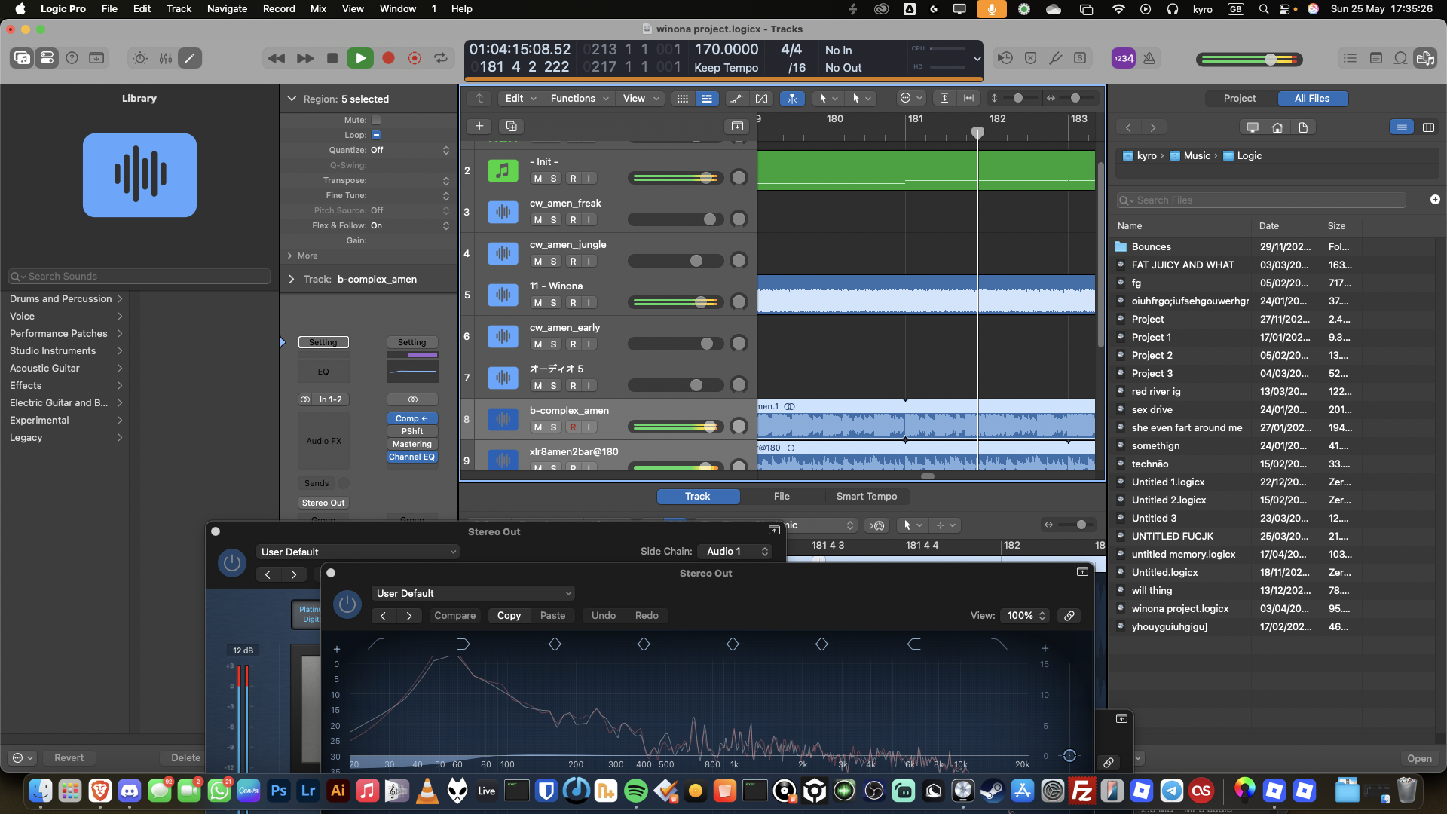Adjust the b-complex_amen volume fader

click(710, 427)
